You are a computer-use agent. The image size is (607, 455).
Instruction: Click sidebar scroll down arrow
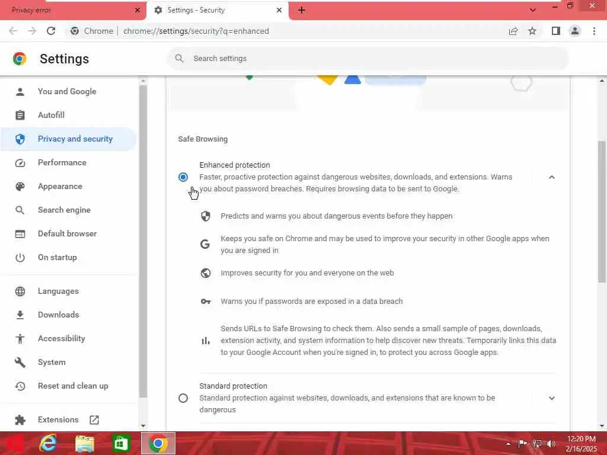(x=143, y=426)
